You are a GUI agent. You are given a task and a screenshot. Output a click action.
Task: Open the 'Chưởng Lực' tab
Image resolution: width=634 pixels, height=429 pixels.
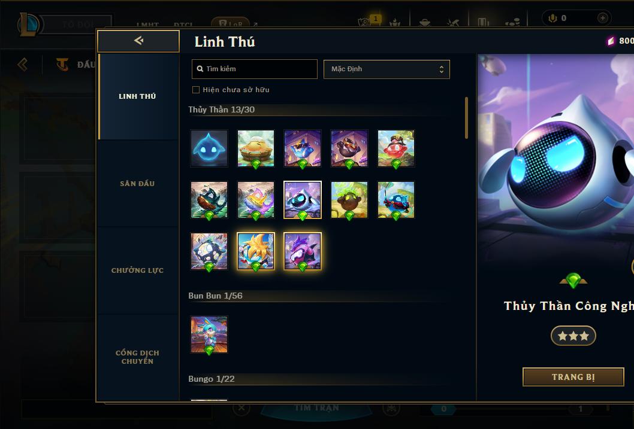point(138,270)
